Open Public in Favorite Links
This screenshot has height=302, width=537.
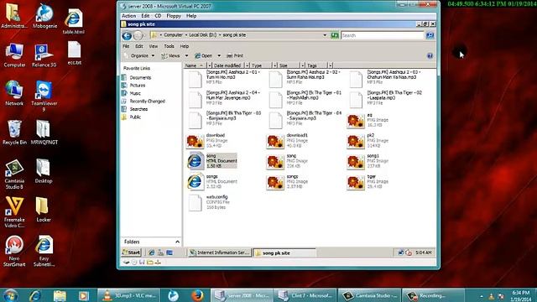(x=135, y=117)
